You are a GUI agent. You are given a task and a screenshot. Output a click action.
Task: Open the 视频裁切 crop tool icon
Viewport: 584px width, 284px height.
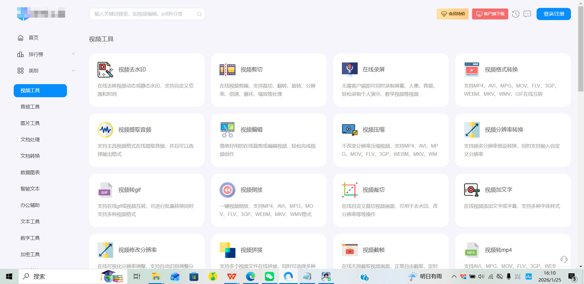pyautogui.click(x=349, y=190)
